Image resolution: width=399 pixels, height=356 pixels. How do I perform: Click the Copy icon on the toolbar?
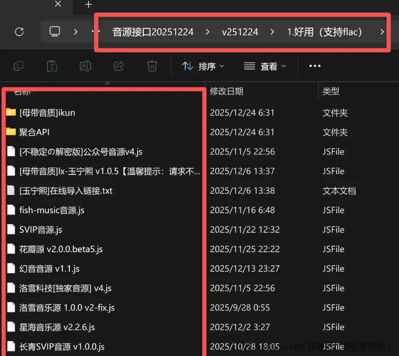point(18,65)
